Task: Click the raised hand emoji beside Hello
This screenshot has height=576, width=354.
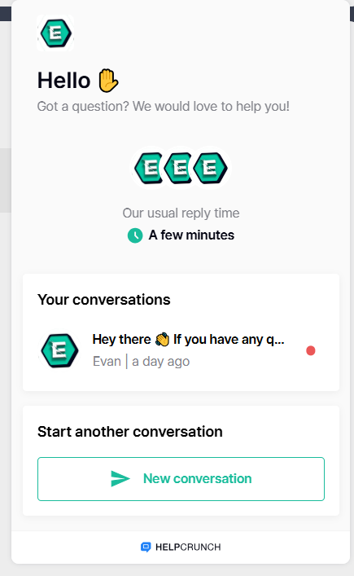Action: [x=108, y=81]
